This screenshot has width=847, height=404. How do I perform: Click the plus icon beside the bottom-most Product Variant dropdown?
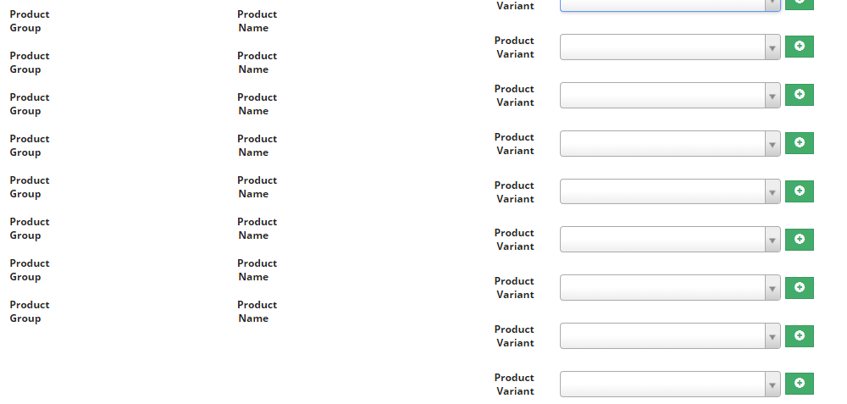coord(799,384)
